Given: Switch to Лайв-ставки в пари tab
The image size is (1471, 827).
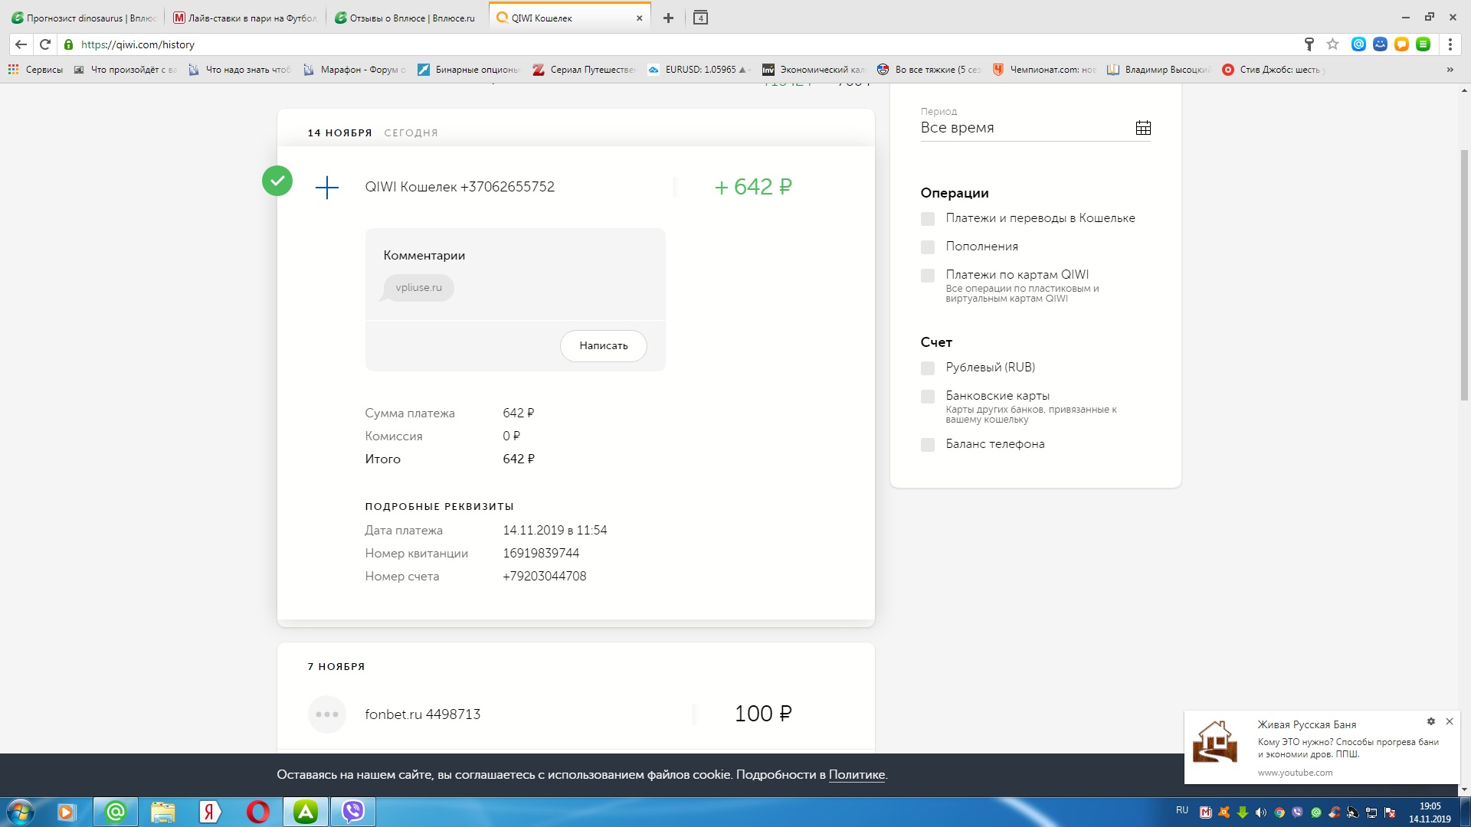Looking at the screenshot, I should pos(244,18).
